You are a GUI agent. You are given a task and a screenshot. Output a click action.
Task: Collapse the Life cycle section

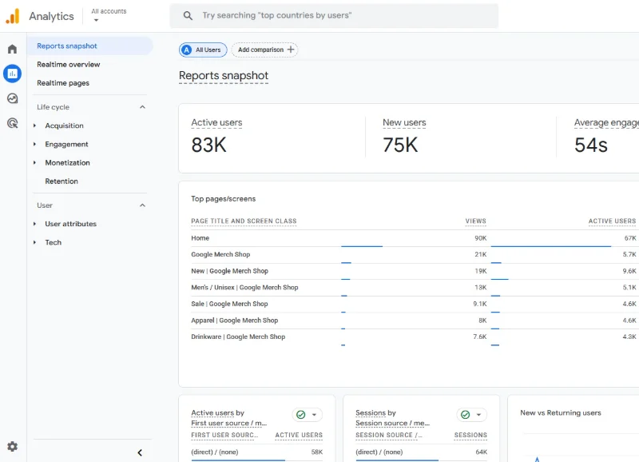click(x=142, y=107)
